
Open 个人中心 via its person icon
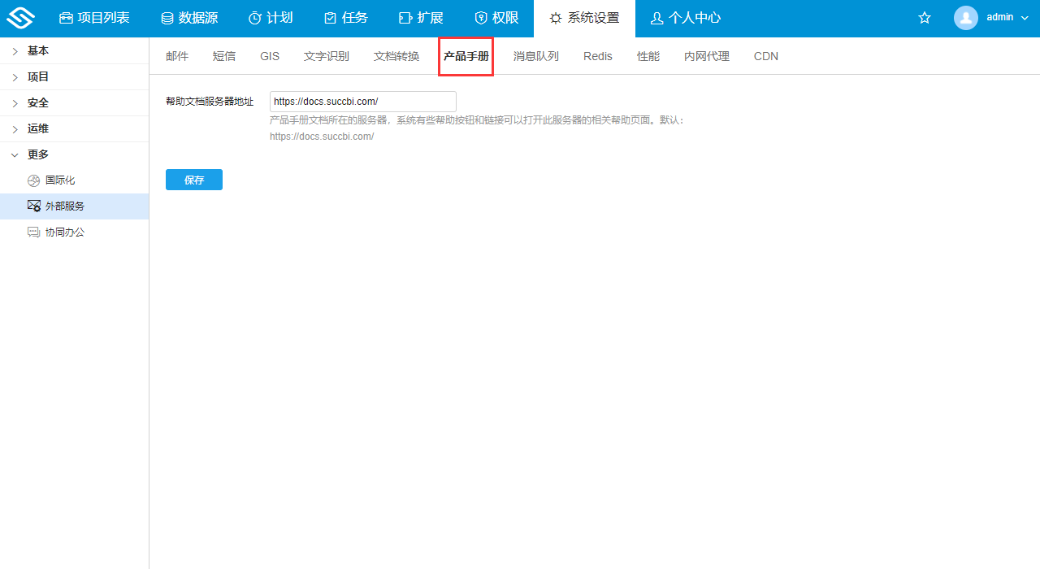tap(656, 17)
